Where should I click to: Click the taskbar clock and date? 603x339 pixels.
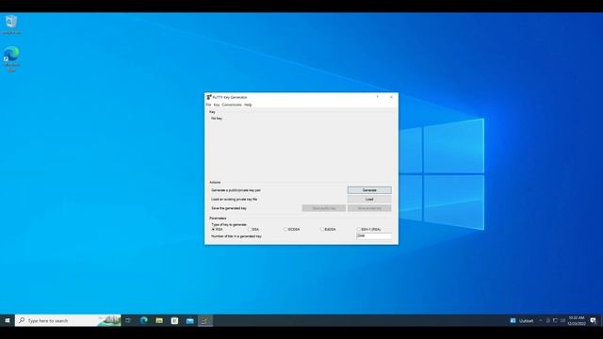pos(576,320)
